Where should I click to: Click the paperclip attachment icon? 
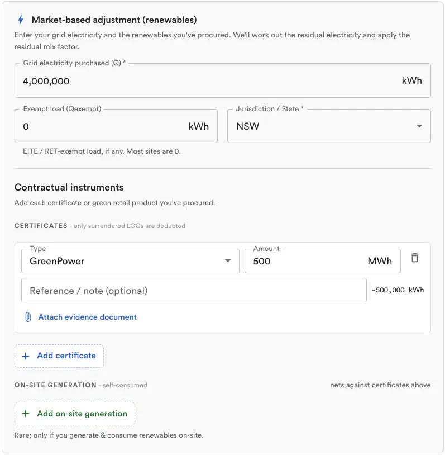point(28,317)
